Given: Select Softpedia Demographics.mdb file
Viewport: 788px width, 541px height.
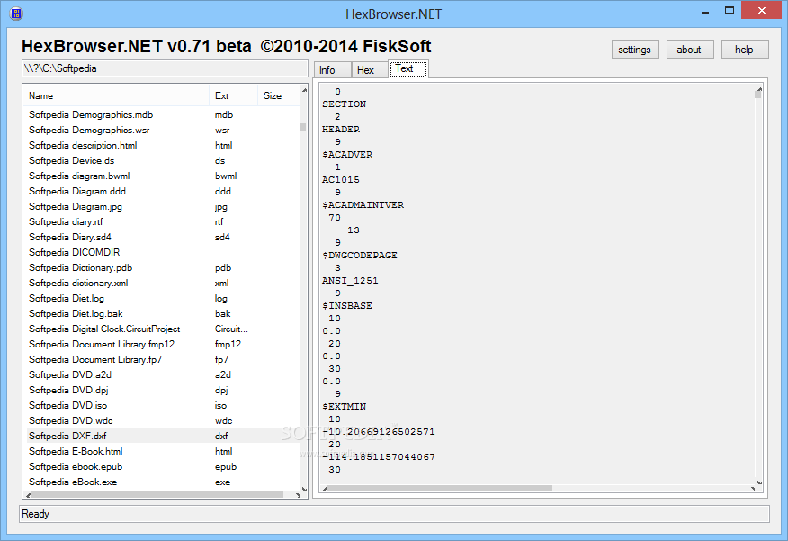Looking at the screenshot, I should [x=162, y=114].
